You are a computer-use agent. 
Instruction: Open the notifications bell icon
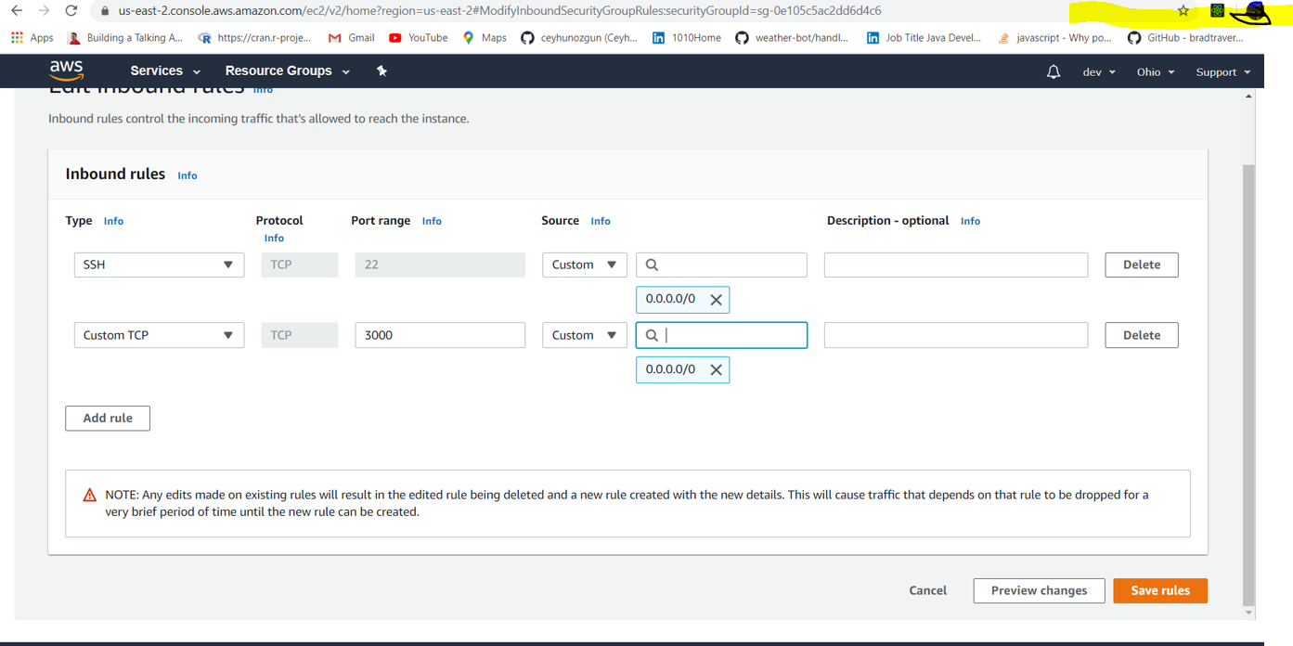click(x=1053, y=71)
